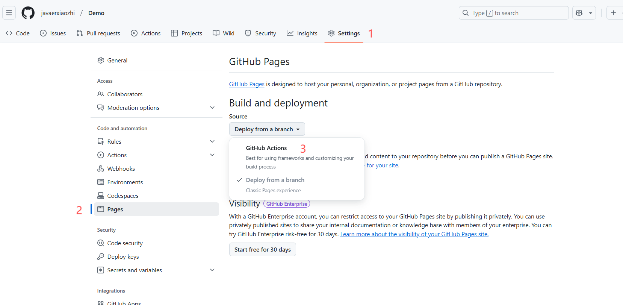The image size is (623, 305).
Task: Click the Settings tab gear icon
Action: tap(331, 33)
